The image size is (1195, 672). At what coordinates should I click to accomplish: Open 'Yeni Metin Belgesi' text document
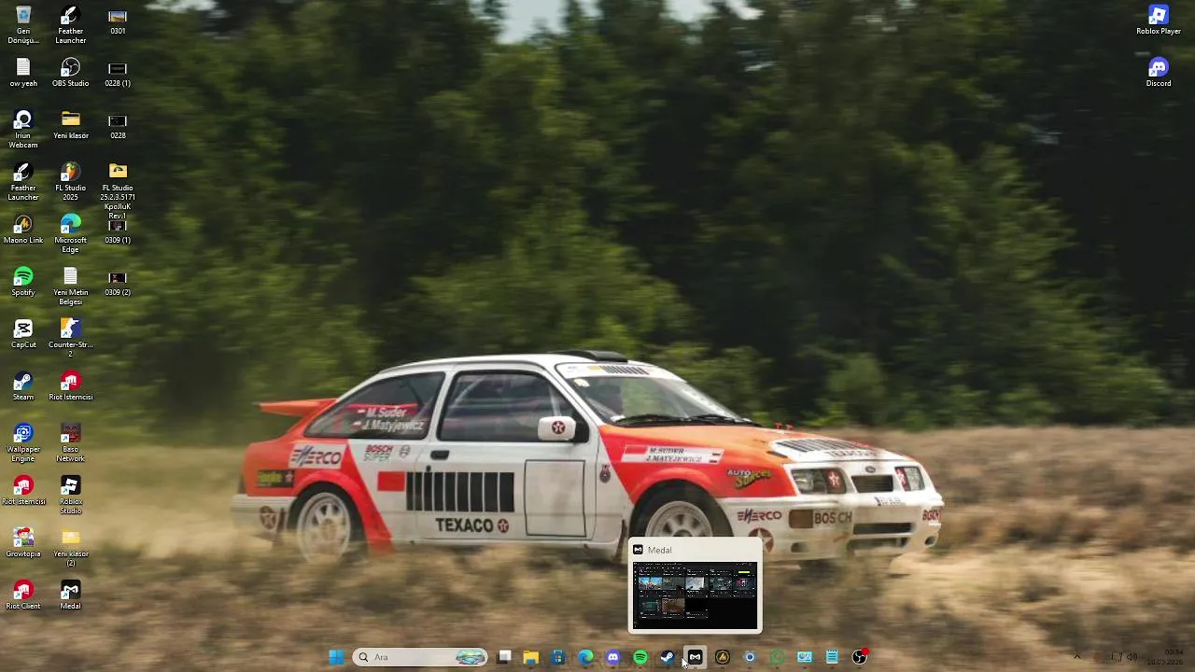pyautogui.click(x=70, y=287)
